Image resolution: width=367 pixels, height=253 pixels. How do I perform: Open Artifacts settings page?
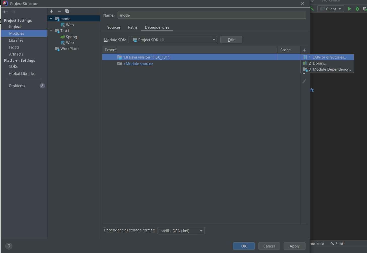tap(16, 54)
